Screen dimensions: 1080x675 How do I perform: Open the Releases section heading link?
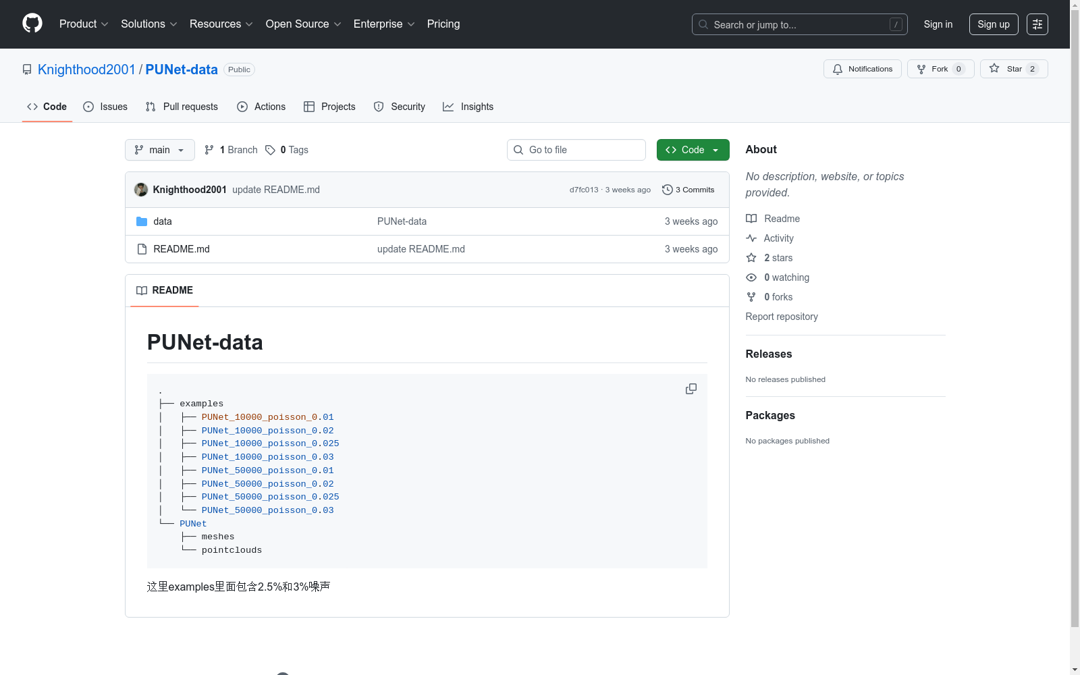[x=769, y=354]
